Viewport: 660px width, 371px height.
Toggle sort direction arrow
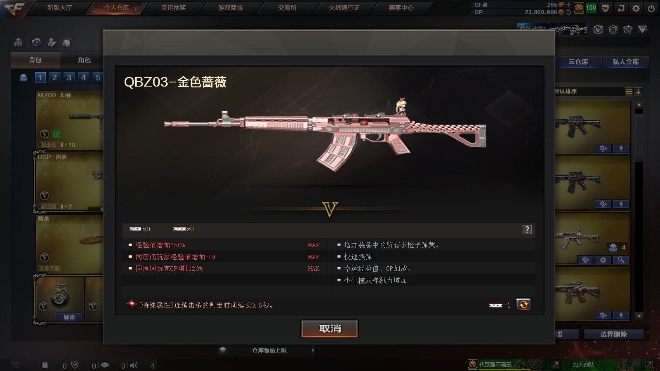pyautogui.click(x=638, y=92)
